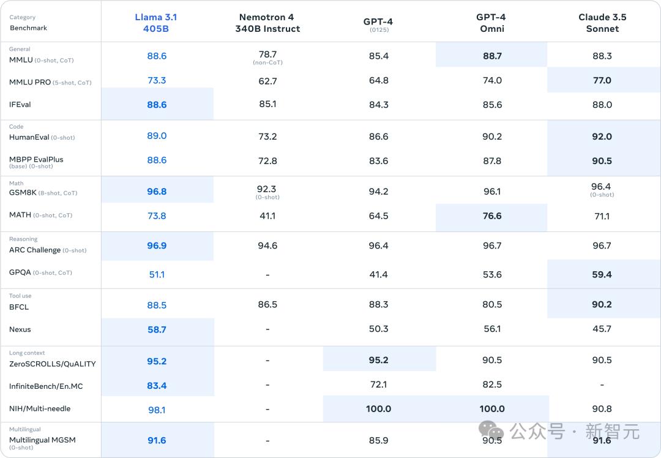
Task: Select the Claude 3.5 Sonnet column header
Action: coord(602,23)
